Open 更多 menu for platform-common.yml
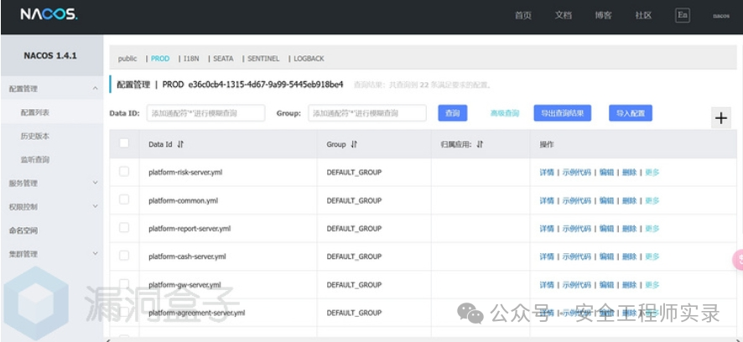The image size is (743, 342). click(652, 201)
